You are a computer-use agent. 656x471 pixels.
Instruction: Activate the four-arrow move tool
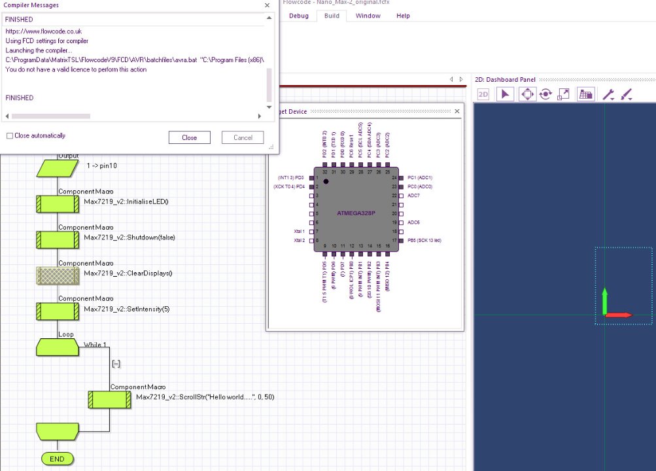[527, 94]
